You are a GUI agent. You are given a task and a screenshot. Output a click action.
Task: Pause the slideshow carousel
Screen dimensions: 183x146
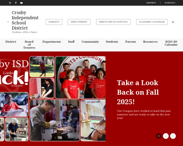pyautogui.click(x=159, y=136)
